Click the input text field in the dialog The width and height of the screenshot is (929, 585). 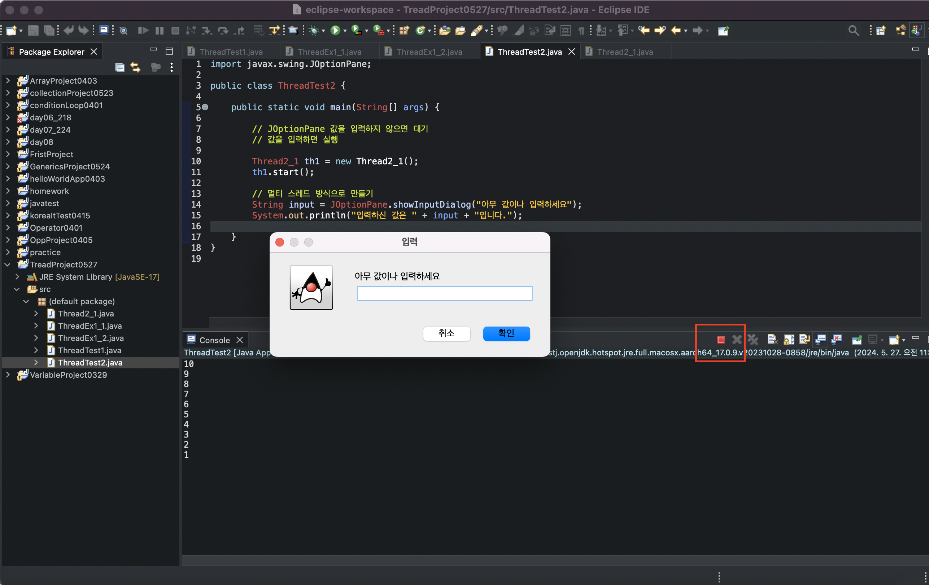point(444,294)
